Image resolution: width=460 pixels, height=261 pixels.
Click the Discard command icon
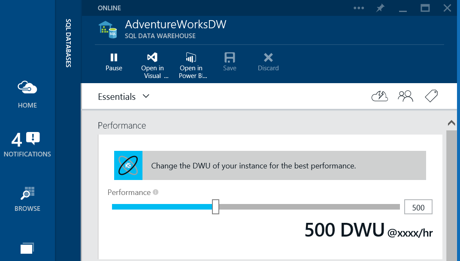268,57
